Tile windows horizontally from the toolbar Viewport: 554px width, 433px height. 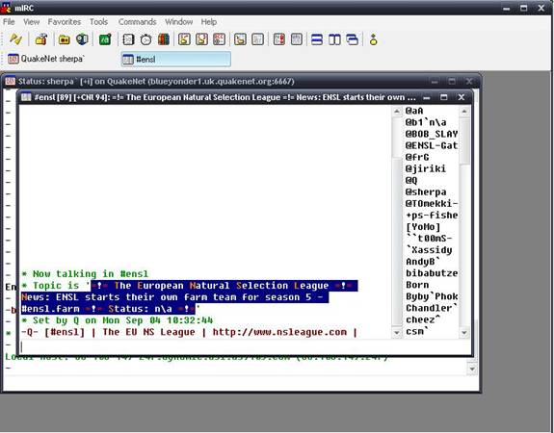click(317, 39)
